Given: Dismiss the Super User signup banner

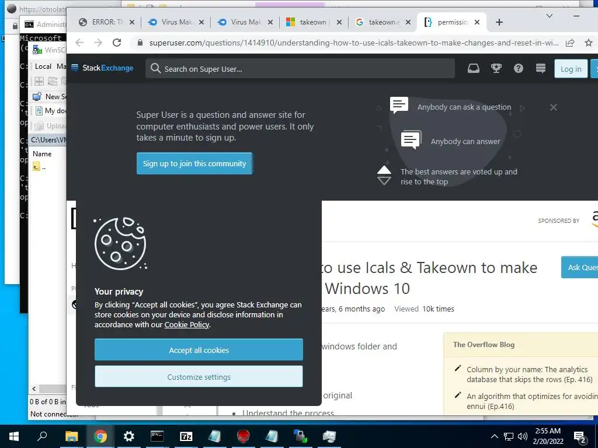Looking at the screenshot, I should (x=554, y=107).
